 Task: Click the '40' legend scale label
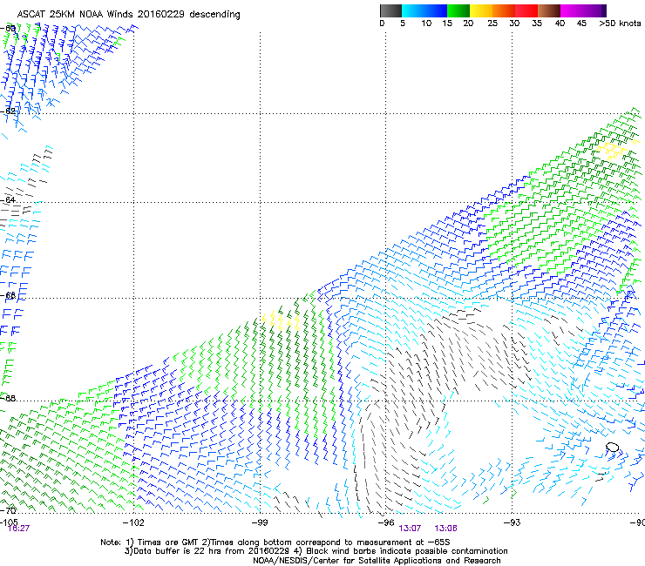560,24
